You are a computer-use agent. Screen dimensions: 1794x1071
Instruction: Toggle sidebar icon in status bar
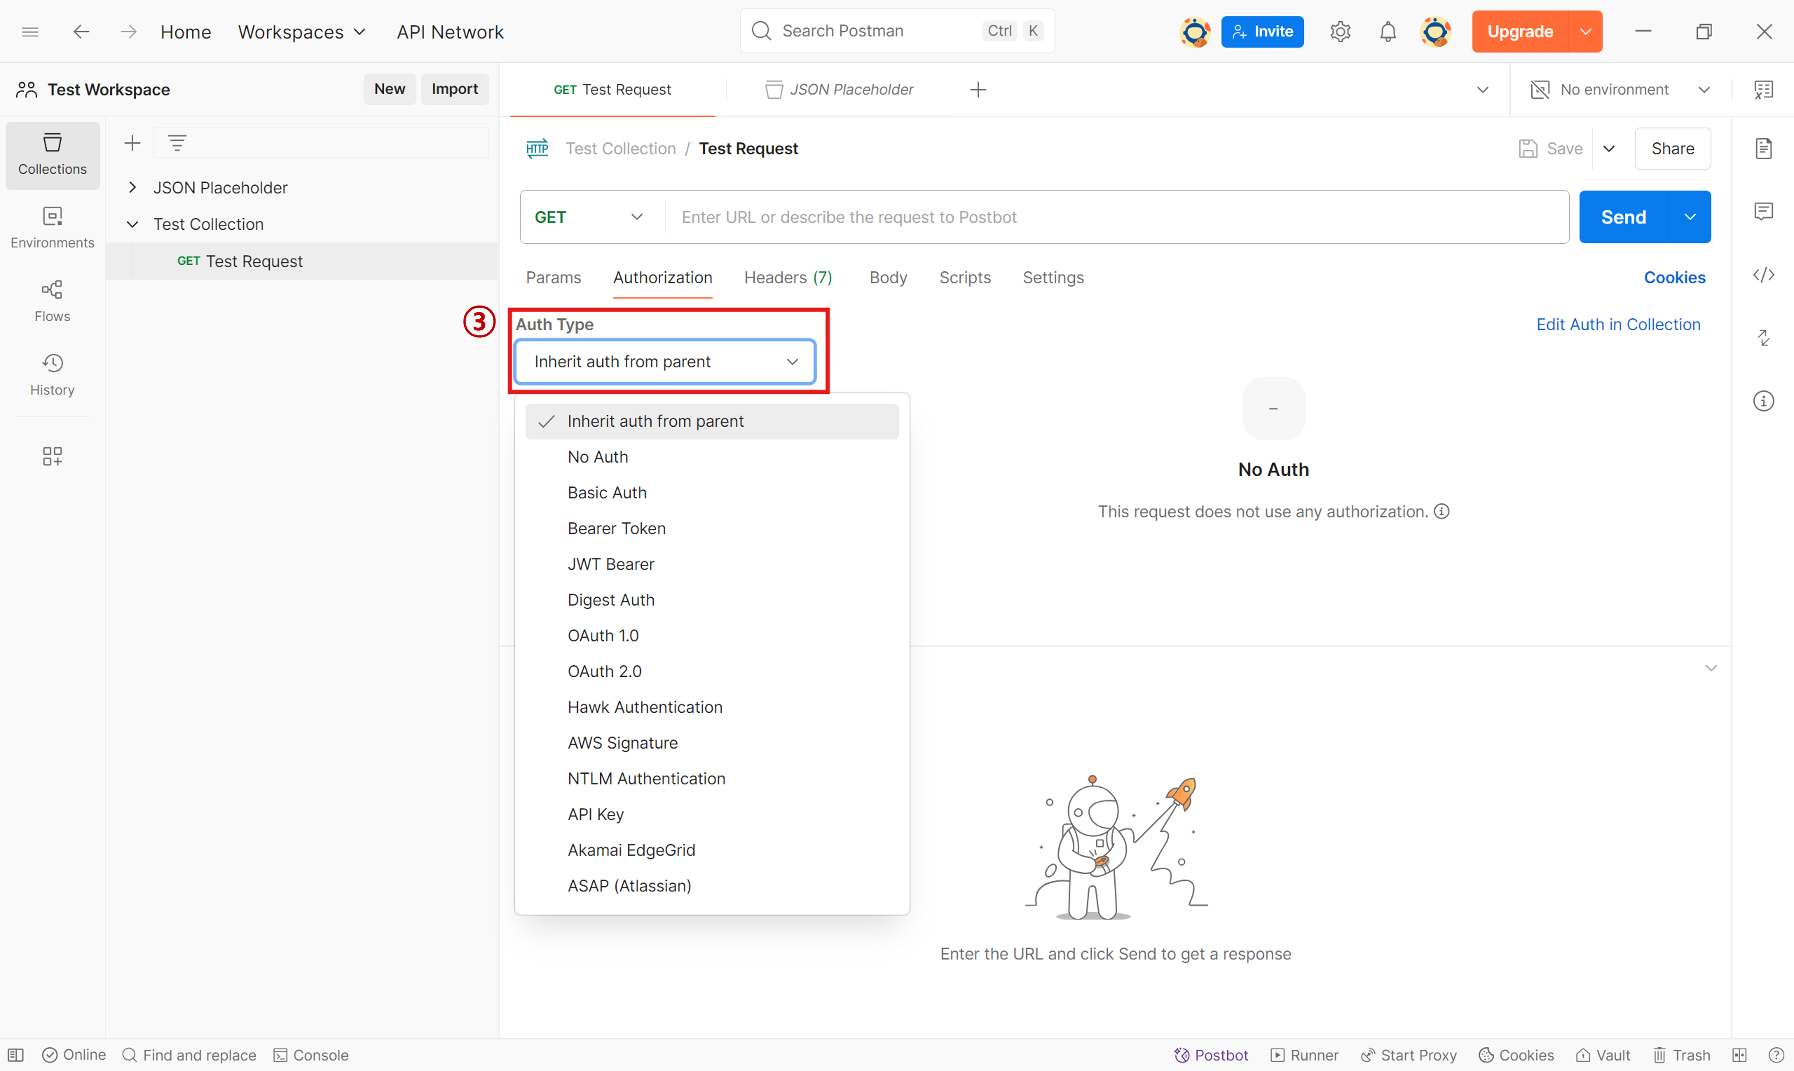coord(16,1055)
